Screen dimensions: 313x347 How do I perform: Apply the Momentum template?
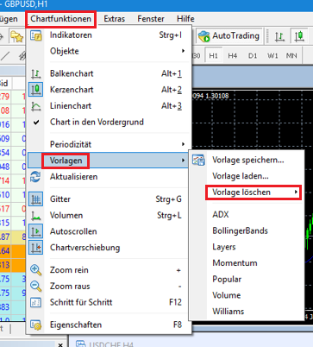pos(247,263)
